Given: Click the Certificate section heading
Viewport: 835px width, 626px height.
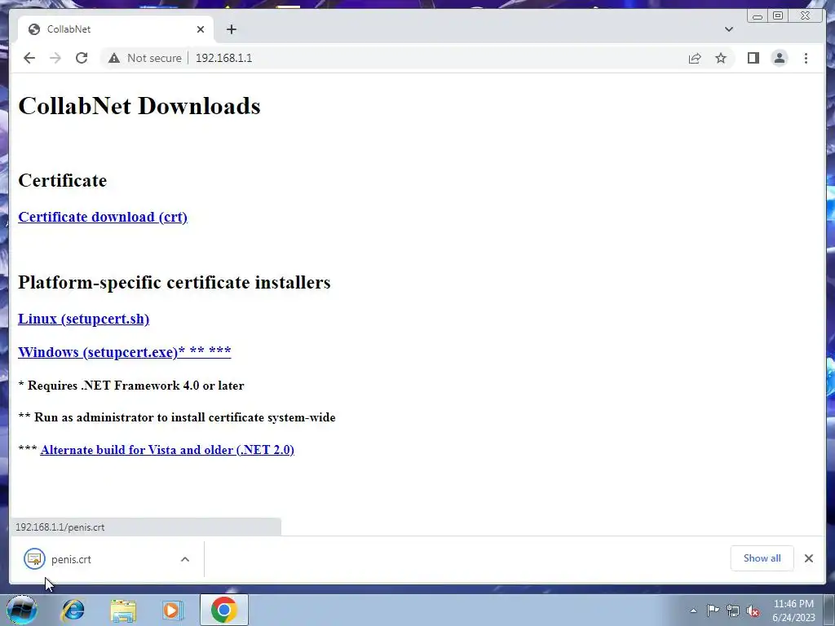Looking at the screenshot, I should pos(62,180).
